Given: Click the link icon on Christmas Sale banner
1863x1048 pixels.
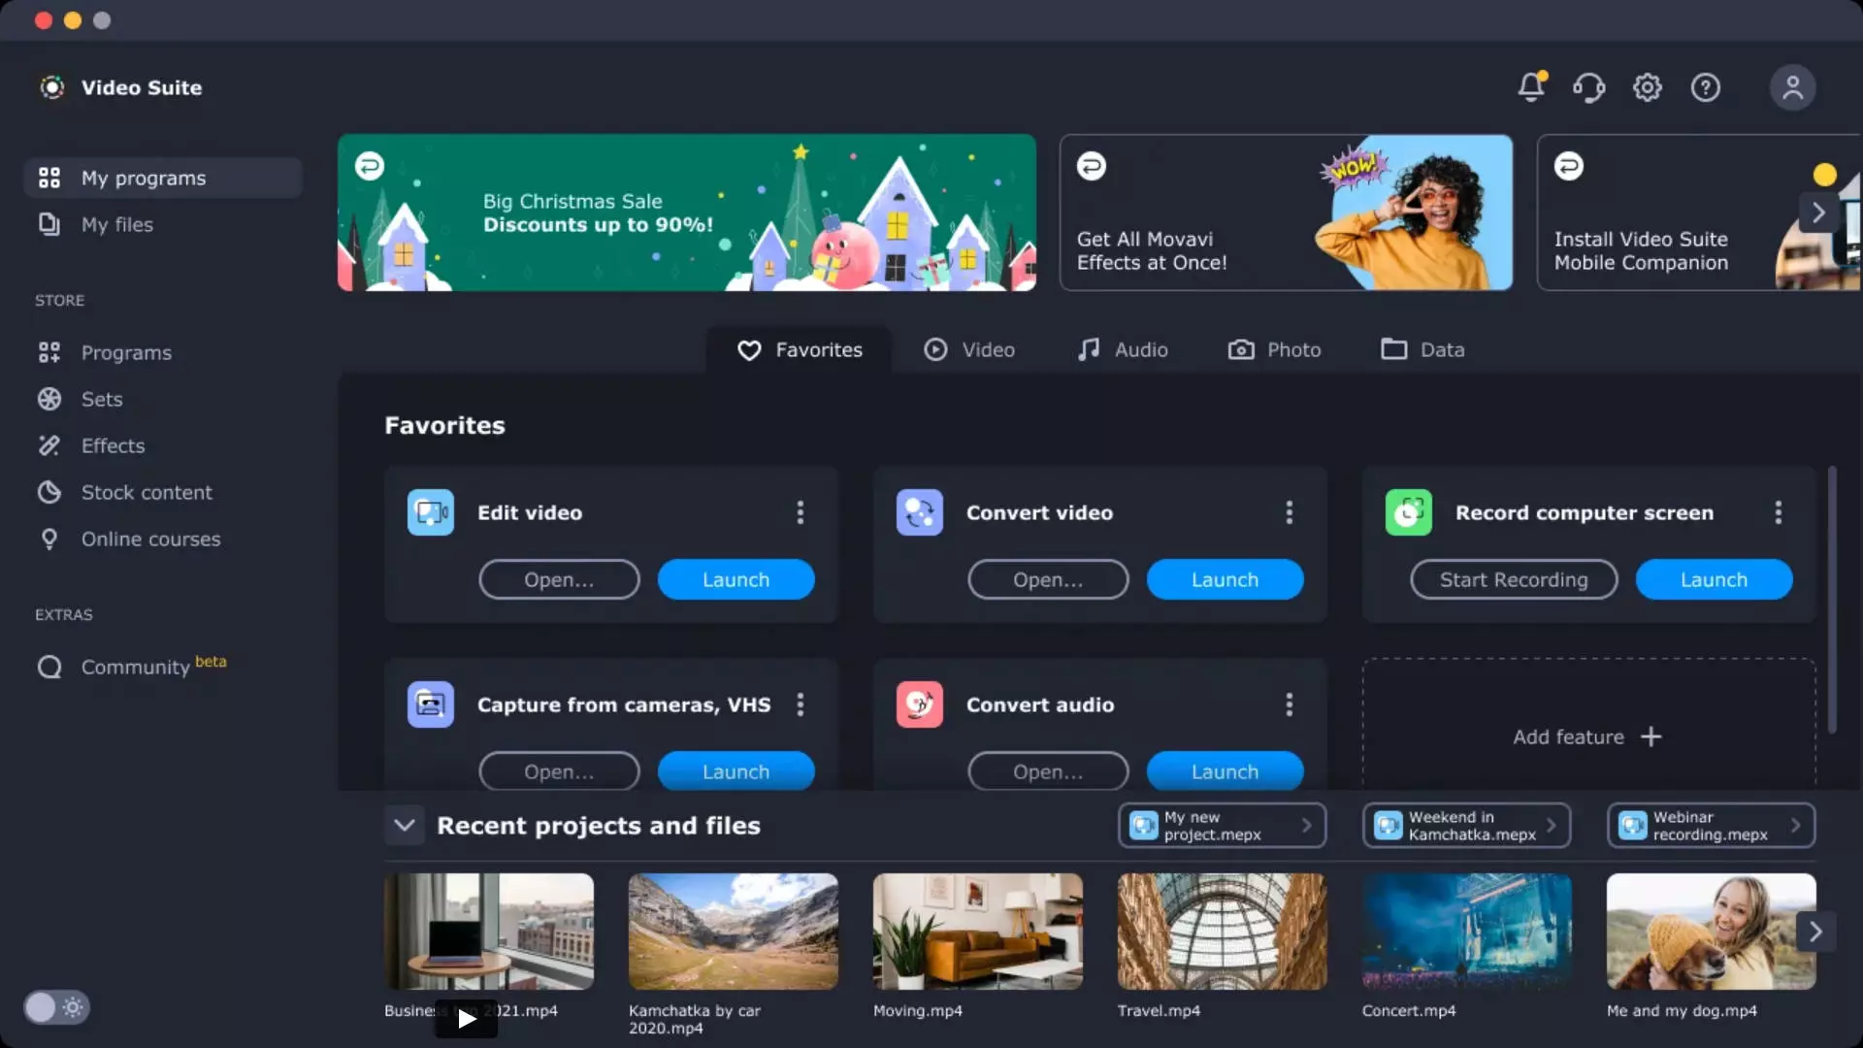Looking at the screenshot, I should point(369,166).
